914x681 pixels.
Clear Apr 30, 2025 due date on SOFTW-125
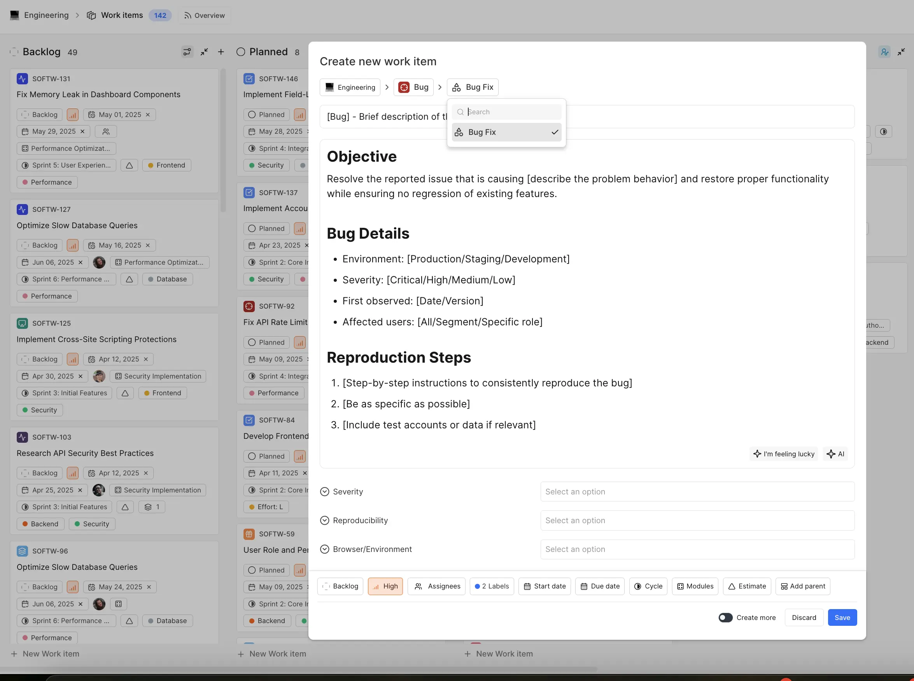(x=81, y=376)
